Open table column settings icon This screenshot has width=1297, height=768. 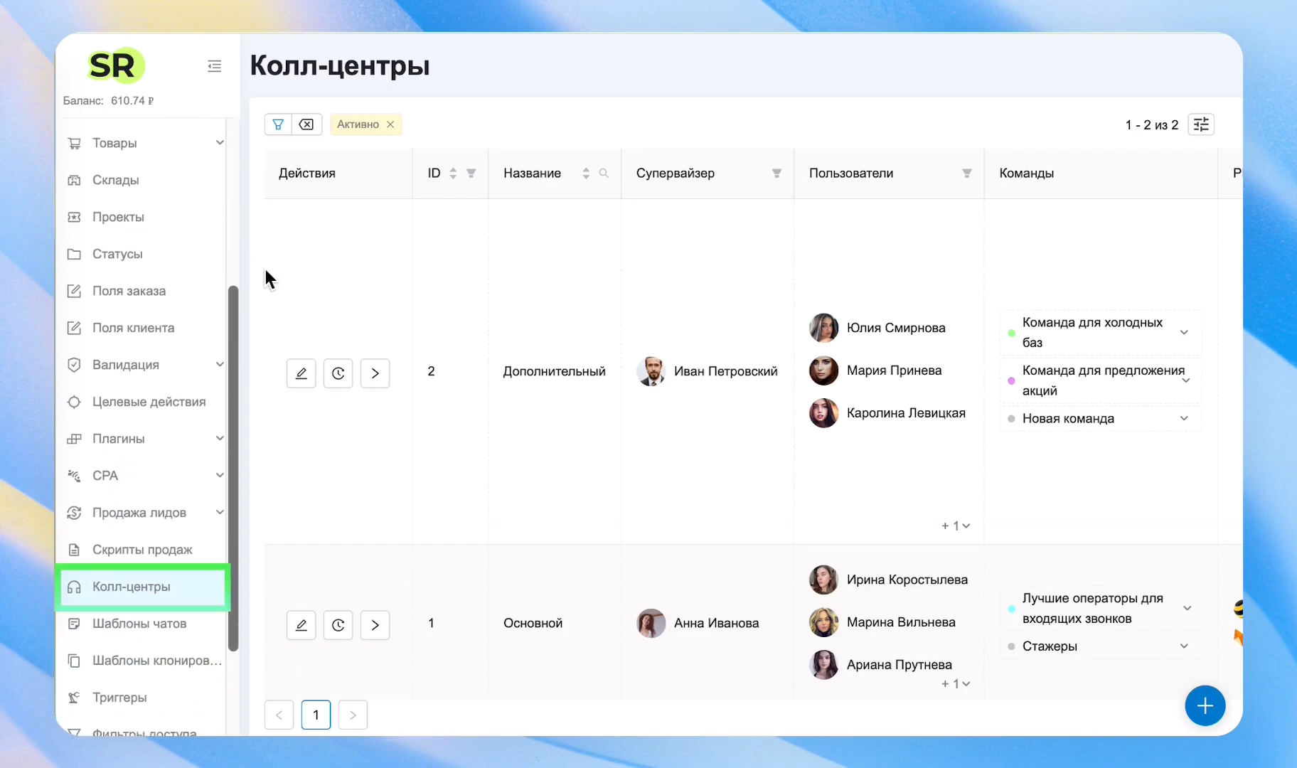tap(1201, 124)
